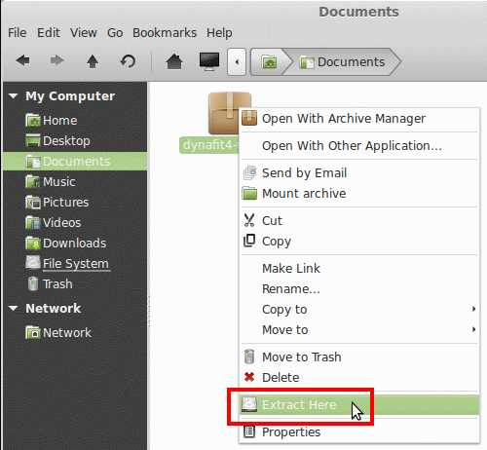Open the home folder toolbar icon
487x450 pixels.
174,61
